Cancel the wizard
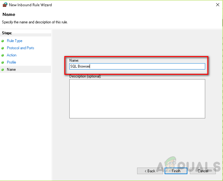 [203, 171]
